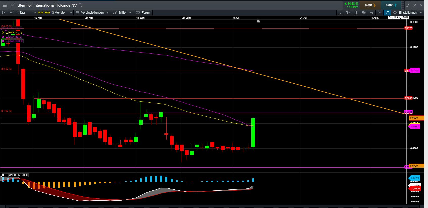Click the buy price 0,093 button
This screenshot has width=428, height=208.
(x=391, y=5)
